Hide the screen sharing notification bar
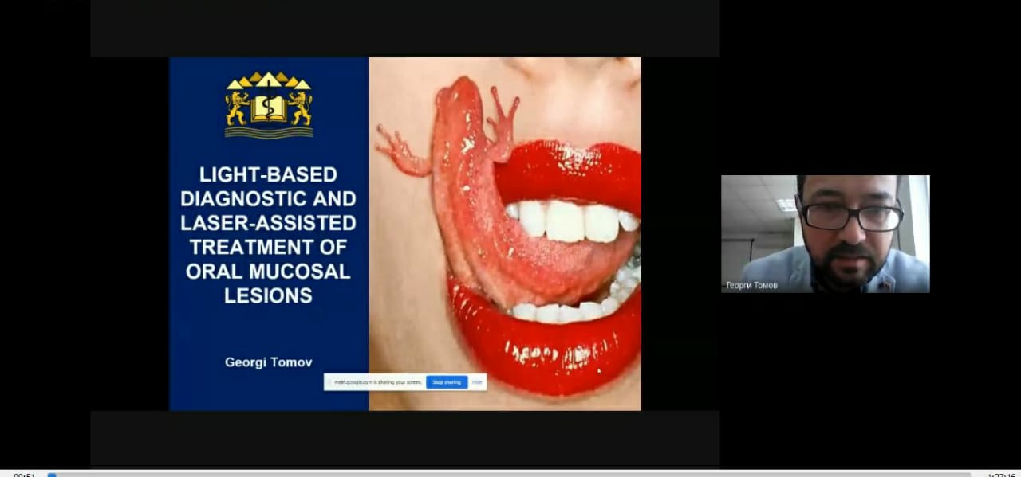Image resolution: width=1021 pixels, height=477 pixels. 477,382
